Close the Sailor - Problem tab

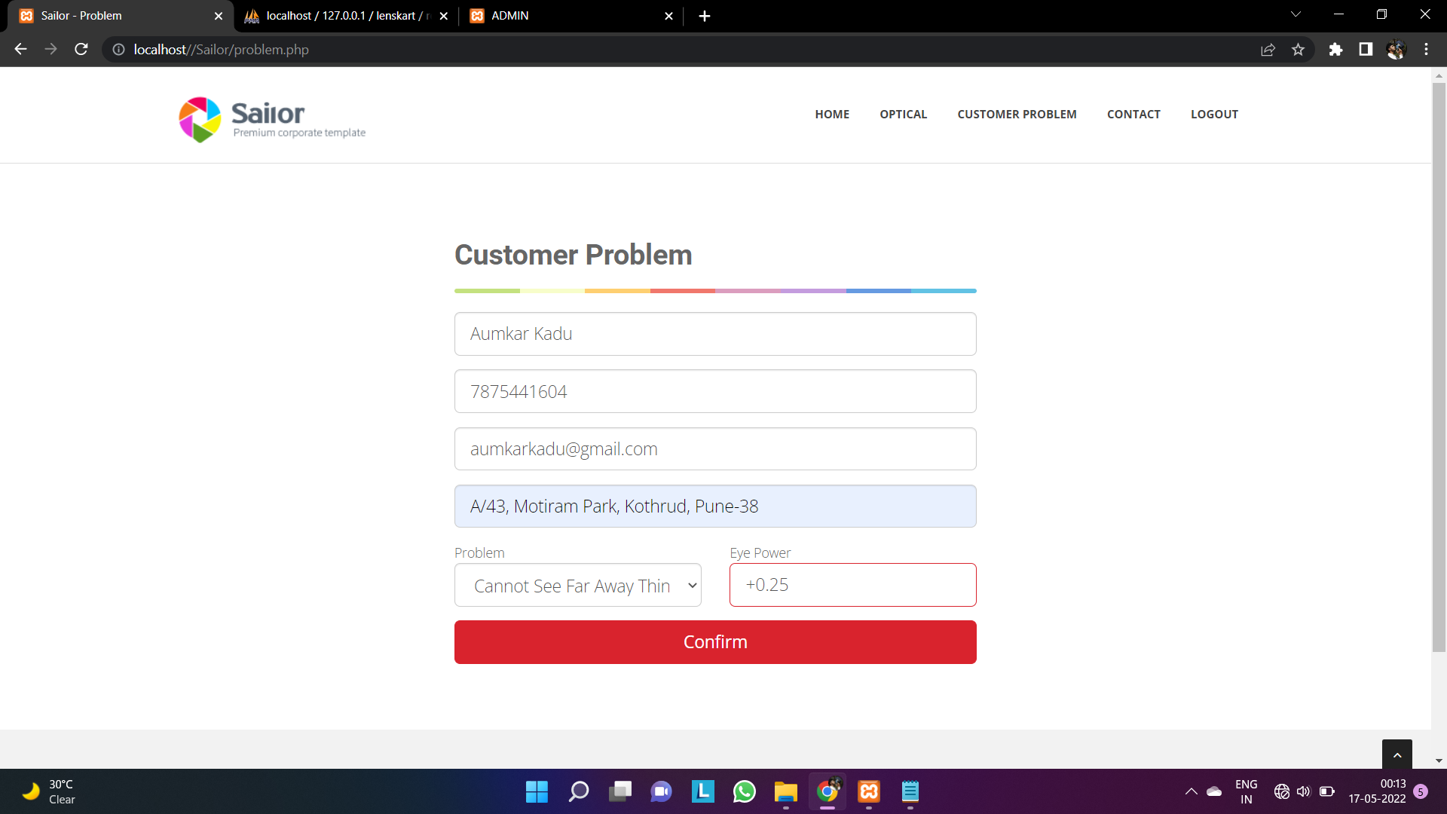[219, 16]
